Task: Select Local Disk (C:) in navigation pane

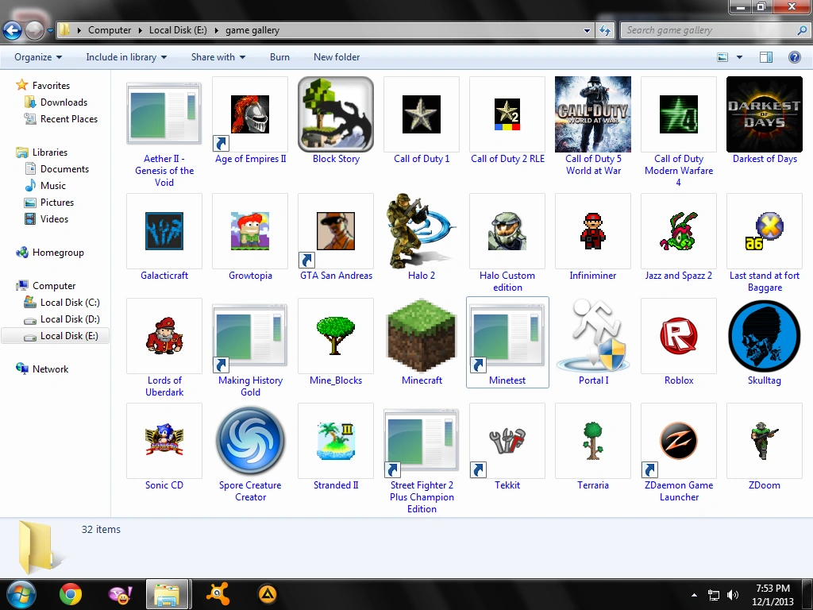Action: click(70, 303)
